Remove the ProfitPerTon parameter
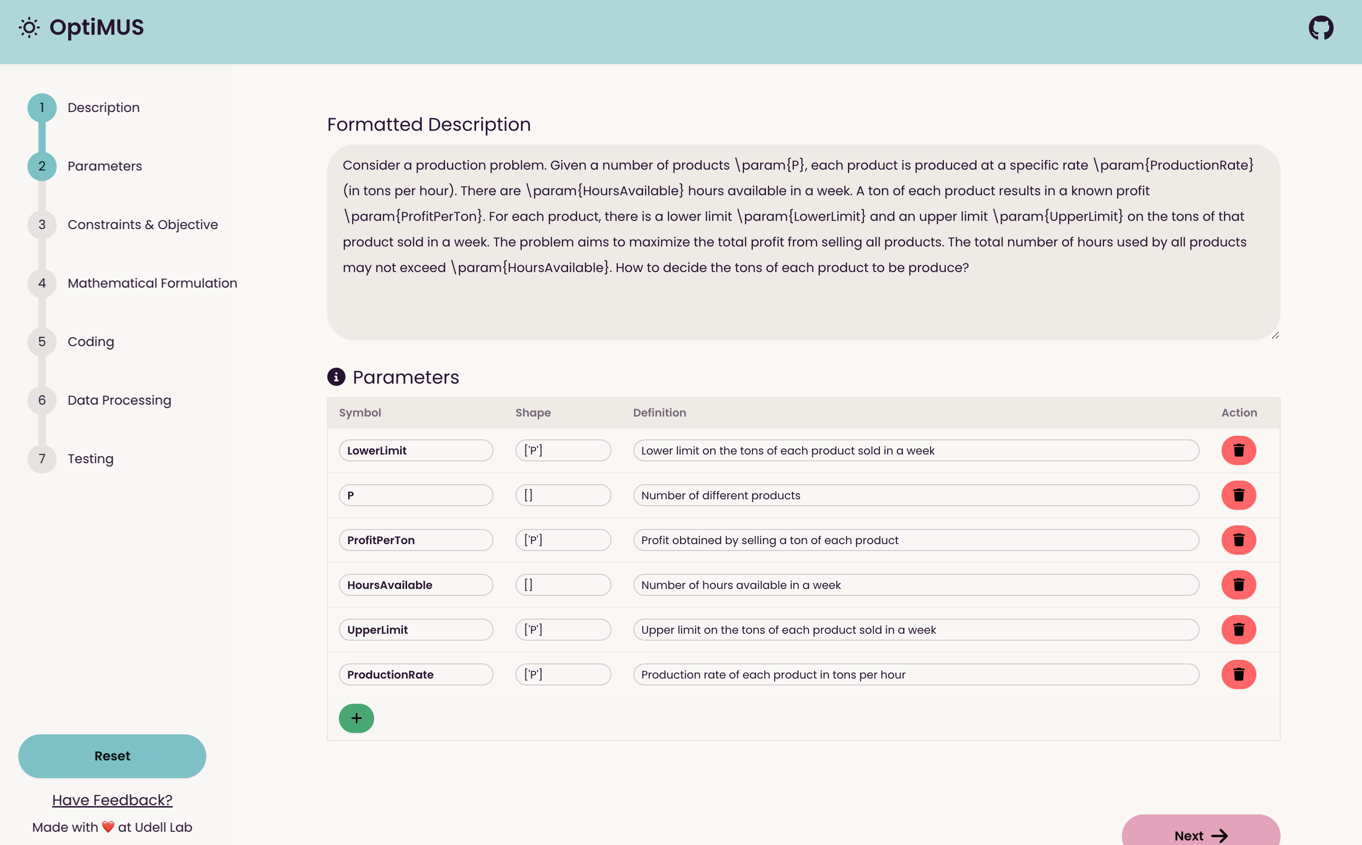 click(x=1238, y=540)
